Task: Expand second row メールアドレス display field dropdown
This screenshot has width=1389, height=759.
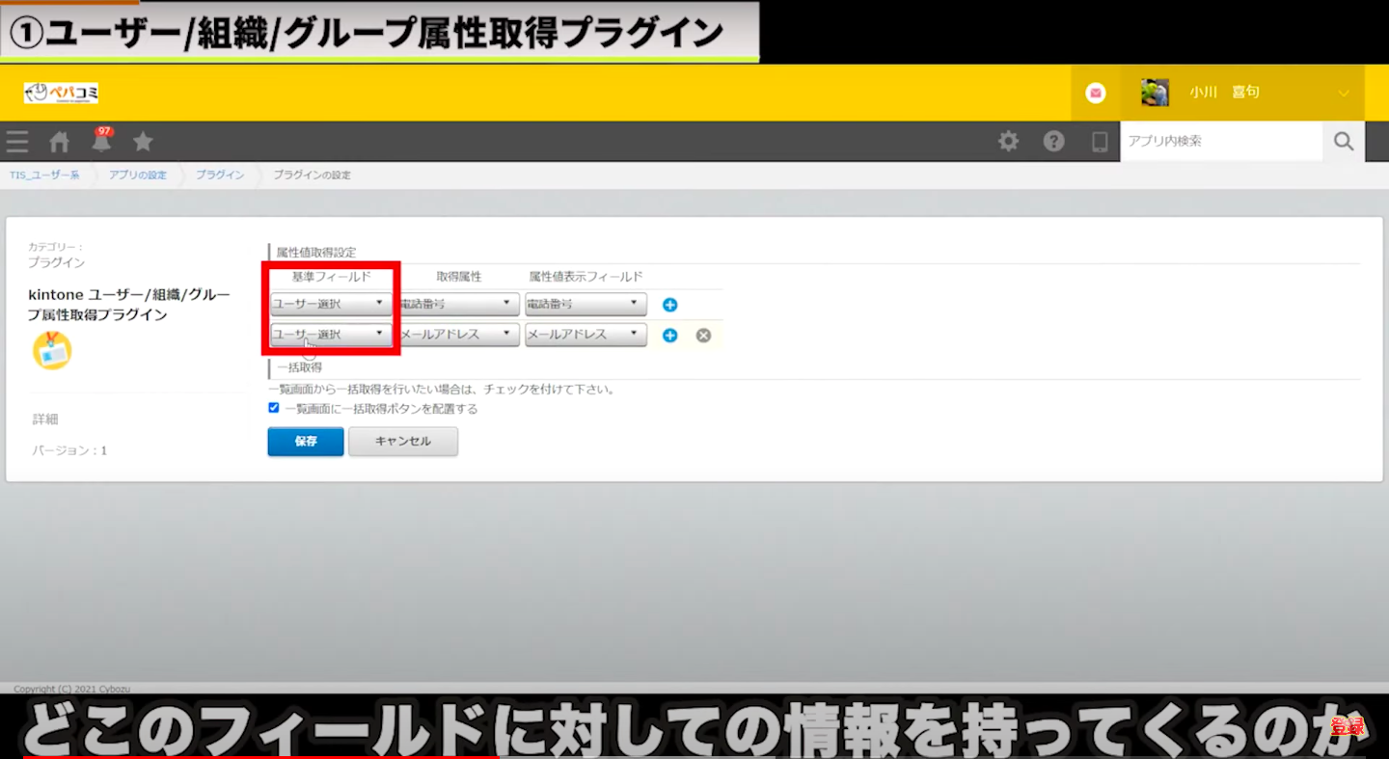Action: (586, 335)
